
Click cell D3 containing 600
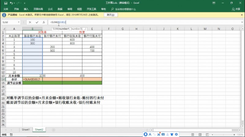72,40
